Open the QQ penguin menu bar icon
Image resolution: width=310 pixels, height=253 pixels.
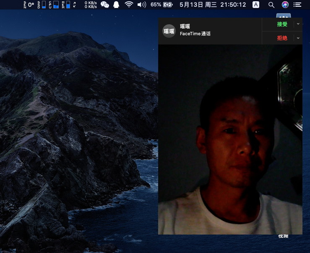116,5
